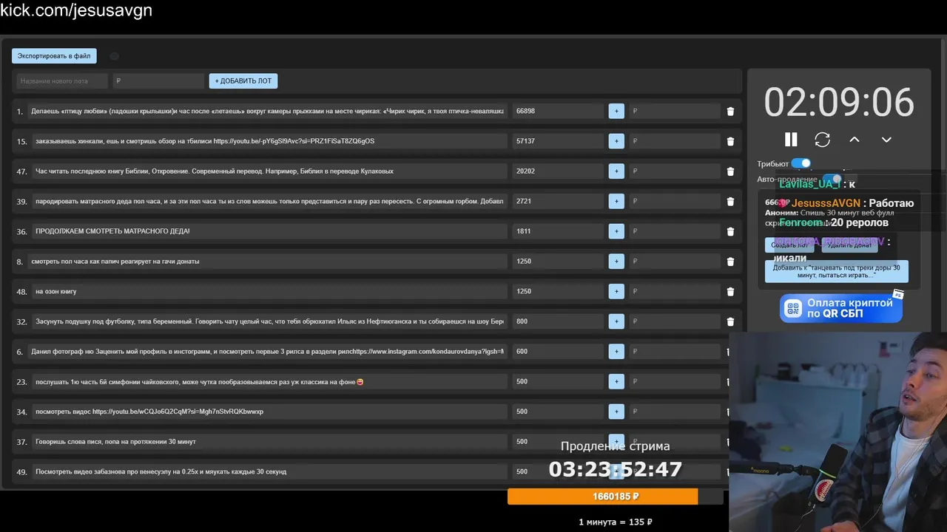Toggle the Трибьют switch
Viewport: 947px width, 532px height.
pyautogui.click(x=801, y=163)
